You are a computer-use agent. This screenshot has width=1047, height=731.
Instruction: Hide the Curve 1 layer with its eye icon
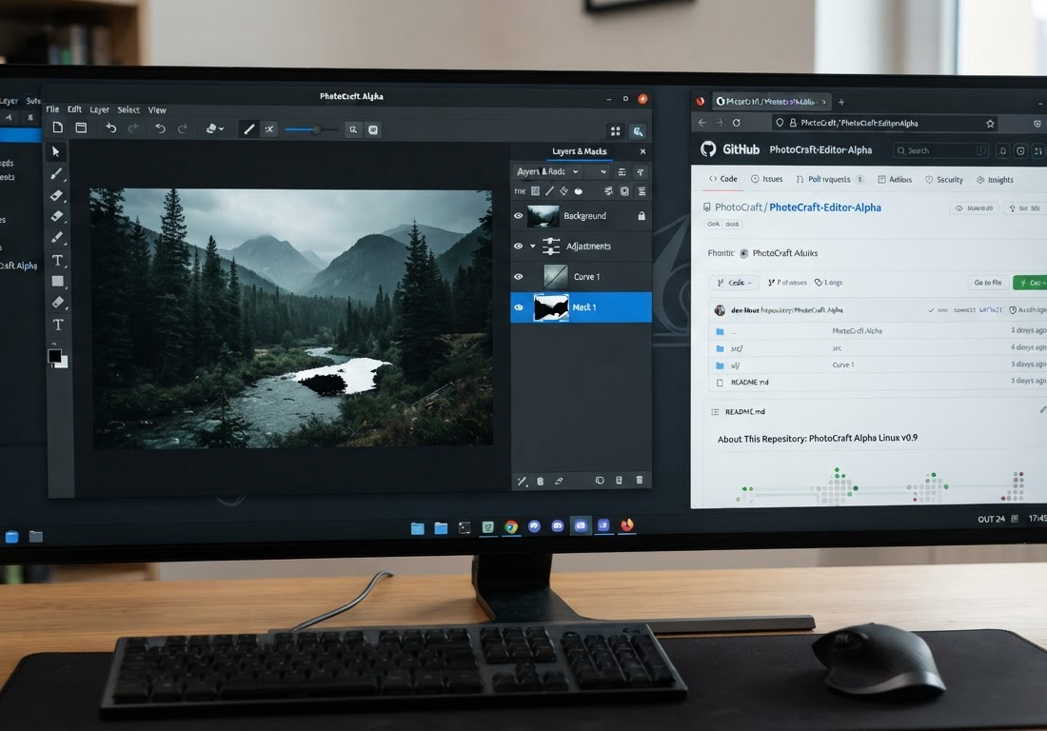click(518, 276)
